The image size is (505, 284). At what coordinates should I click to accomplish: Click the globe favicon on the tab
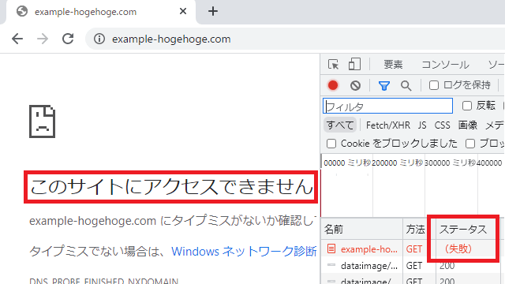22,12
